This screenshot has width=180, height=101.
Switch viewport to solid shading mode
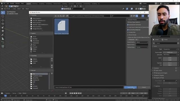tap(141, 9)
